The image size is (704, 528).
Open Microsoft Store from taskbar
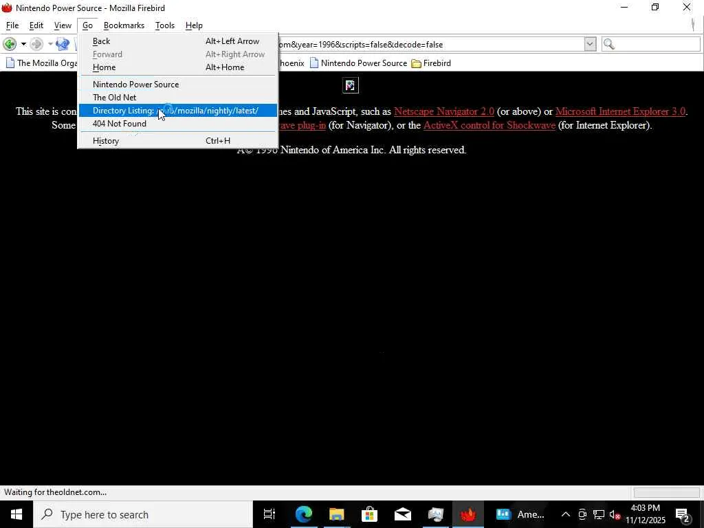369,514
